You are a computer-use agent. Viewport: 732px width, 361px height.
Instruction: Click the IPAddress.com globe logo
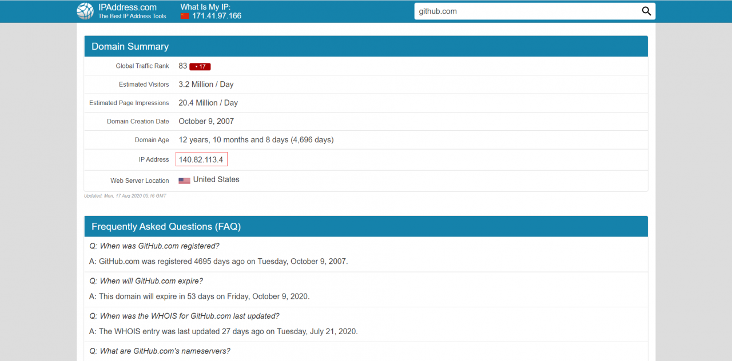tap(85, 11)
